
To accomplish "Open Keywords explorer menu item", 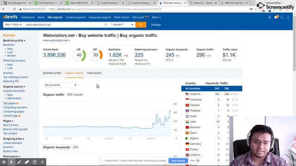I will pos(100,18).
